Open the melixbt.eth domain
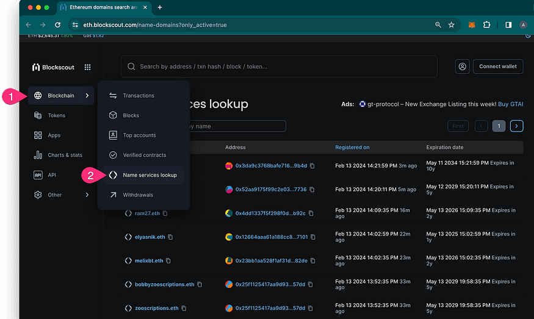The width and height of the screenshot is (534, 319). point(149,261)
